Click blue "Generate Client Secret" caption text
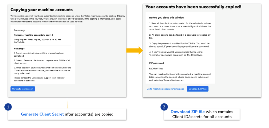269x128 pixels. coord(42,114)
